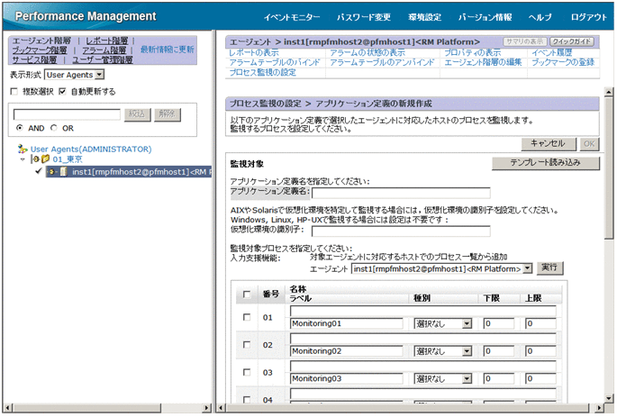Image resolution: width=617 pixels, height=417 pixels.
Task: Enable the 複数選択 checkbox
Action: 14,92
